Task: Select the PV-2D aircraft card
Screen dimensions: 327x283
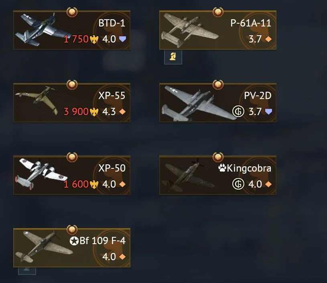Action: 218,103
